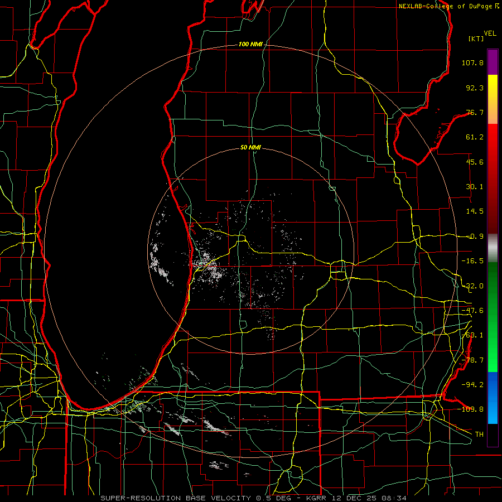Click the Super-Resolution Base Velocity caption
Screen dimensions: 502x502
254,498
